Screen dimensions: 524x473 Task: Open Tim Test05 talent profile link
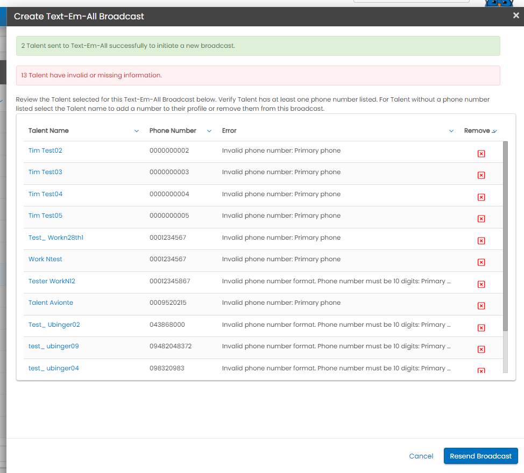point(45,216)
